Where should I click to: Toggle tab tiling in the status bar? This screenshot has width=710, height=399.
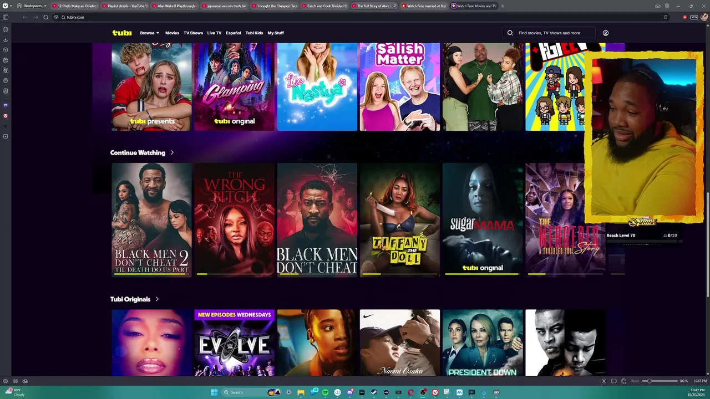click(614, 381)
